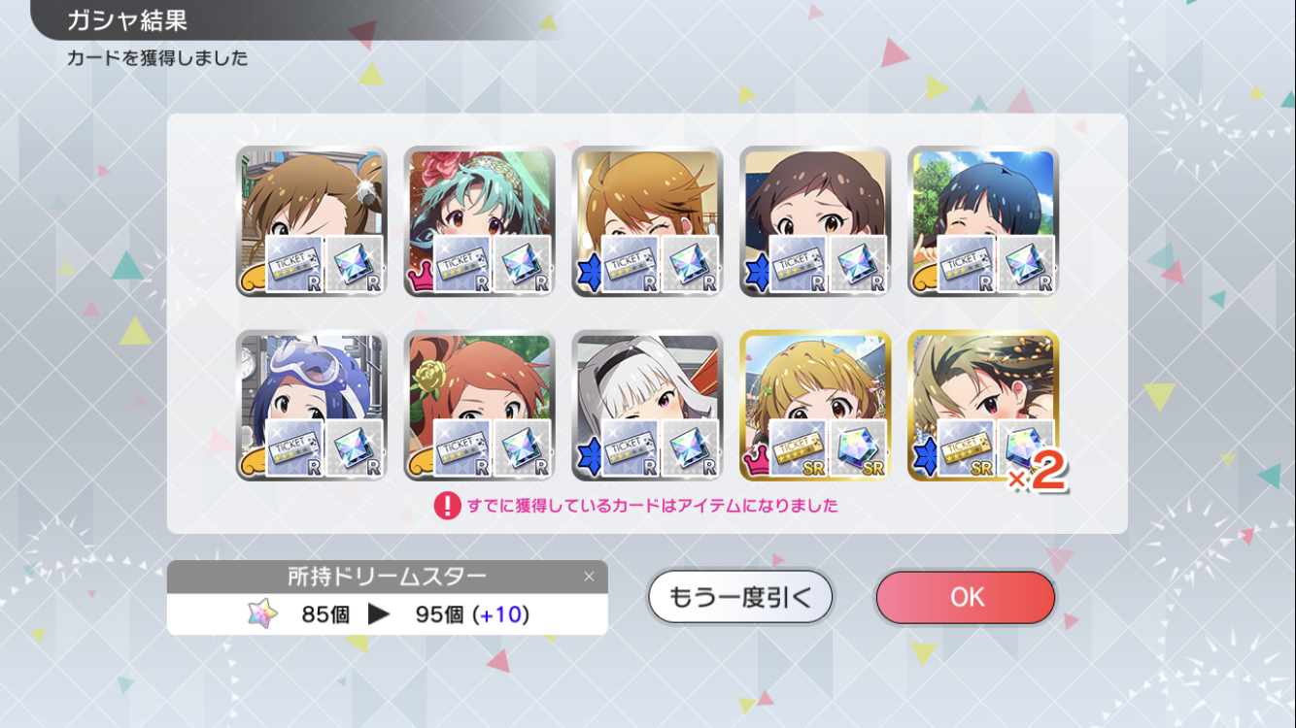The width and height of the screenshot is (1296, 728).
Task: Click the R ticket on first card
Action: click(x=294, y=264)
